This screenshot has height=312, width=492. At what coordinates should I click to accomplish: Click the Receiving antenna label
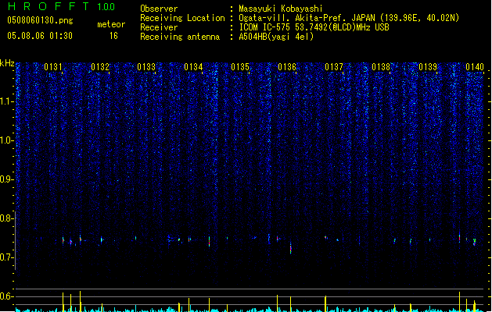[180, 37]
